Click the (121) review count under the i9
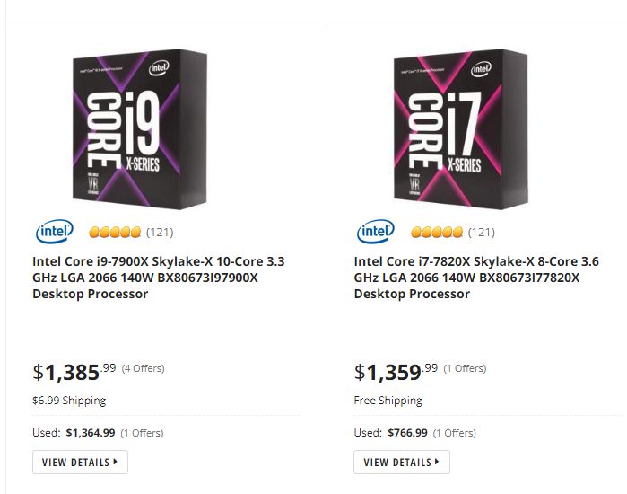 [x=160, y=233]
